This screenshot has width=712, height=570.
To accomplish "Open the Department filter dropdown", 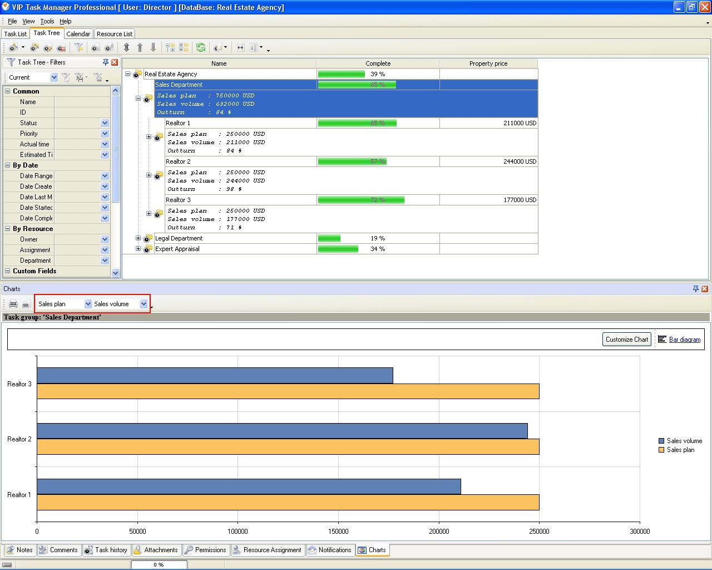I will pyautogui.click(x=105, y=261).
